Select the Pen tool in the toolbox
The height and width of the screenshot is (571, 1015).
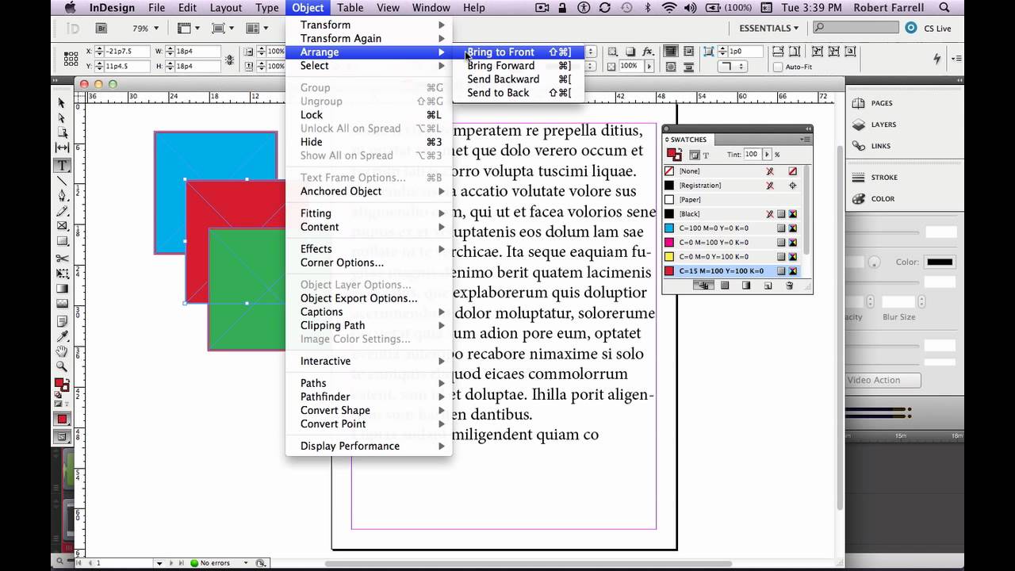62,196
